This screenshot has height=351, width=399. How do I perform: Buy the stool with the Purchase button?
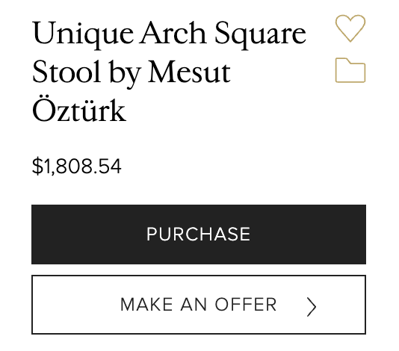pyautogui.click(x=199, y=234)
